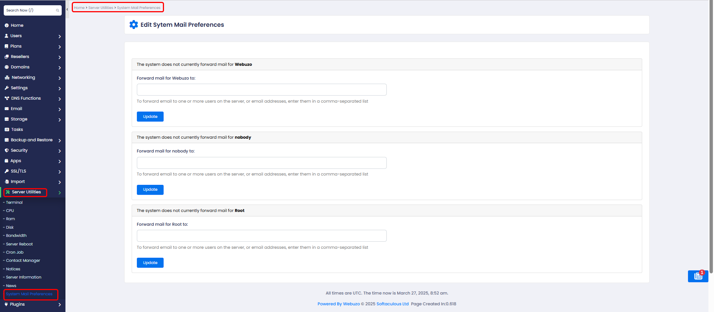The width and height of the screenshot is (714, 312).
Task: Expand the DNS Functions chevron
Action: [59, 99]
